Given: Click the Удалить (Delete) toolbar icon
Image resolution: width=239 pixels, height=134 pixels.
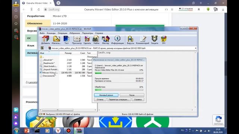Looking at the screenshot, I should click(x=87, y=40).
